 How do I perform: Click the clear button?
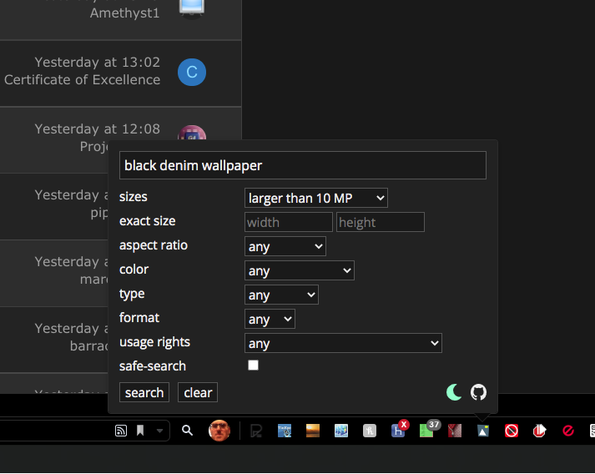(x=198, y=392)
